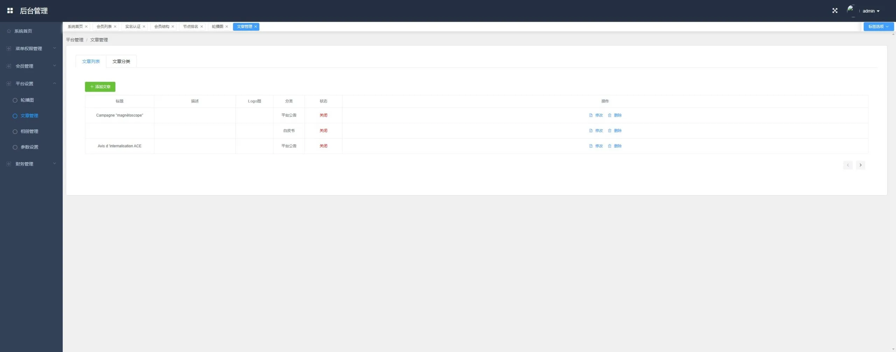Click 删除 in the 白皮书 row

pos(615,131)
